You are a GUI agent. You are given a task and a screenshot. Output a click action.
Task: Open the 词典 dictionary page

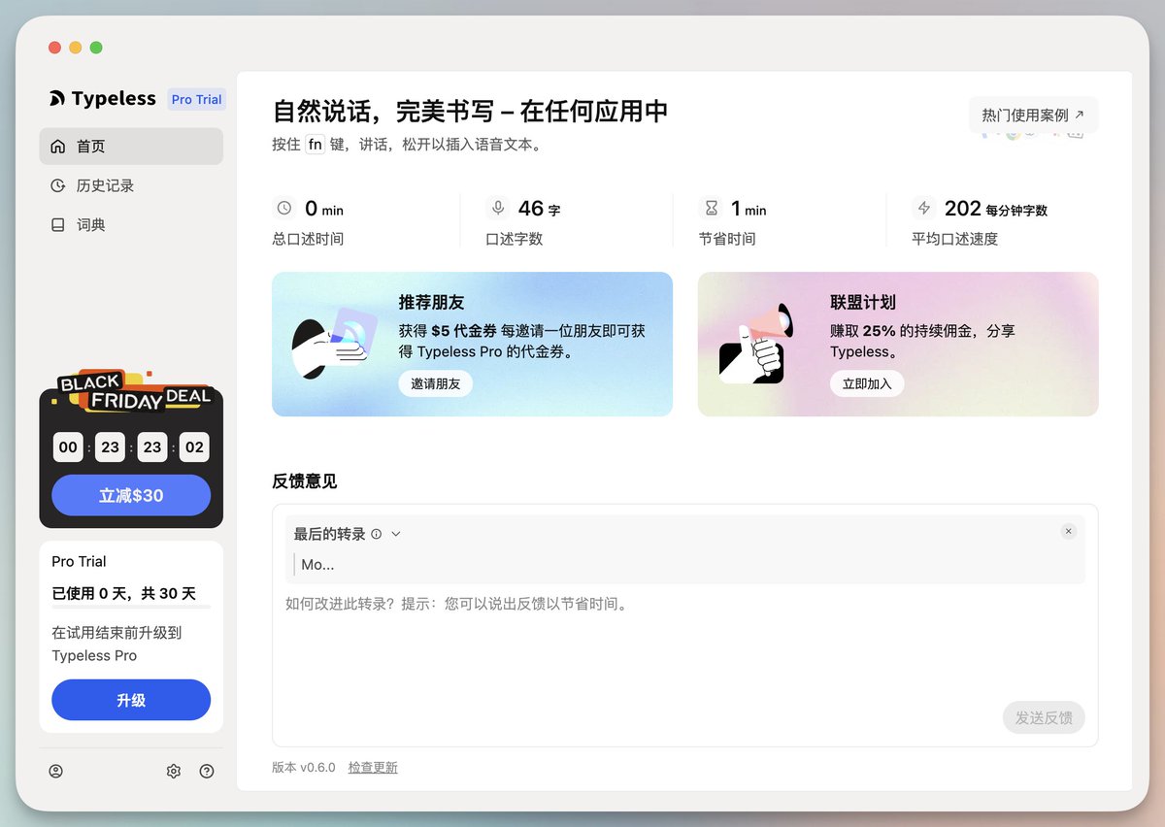(131, 224)
